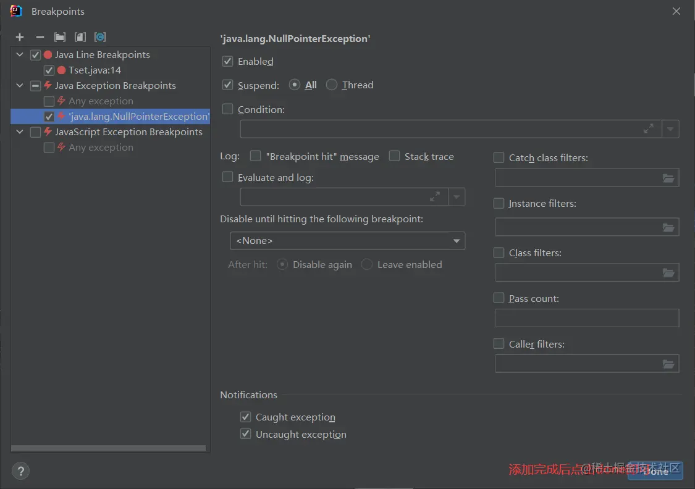Enable Instance filters checkbox
This screenshot has width=695, height=489.
click(499, 203)
